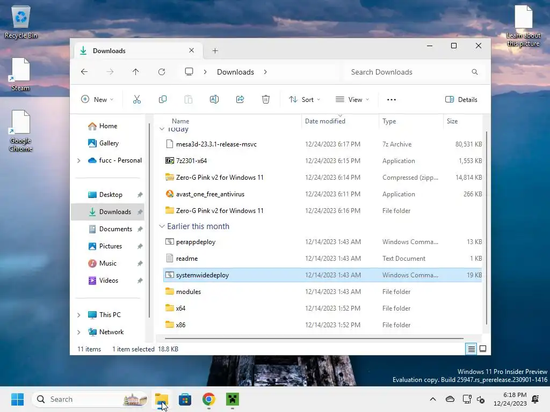The width and height of the screenshot is (550, 412).
Task: Select the x64 folder
Action: coord(323,308)
